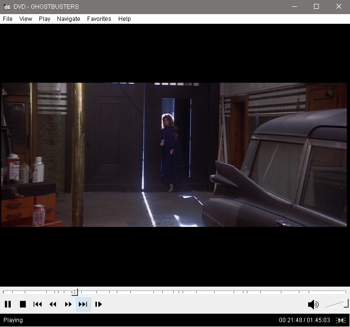350x327 pixels.
Task: Open the Play menu
Action: (45, 19)
